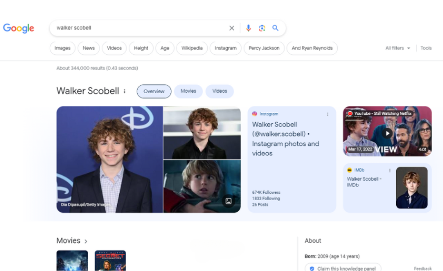This screenshot has width=443, height=271.
Task: Open the movie still photo thumbnail
Action: pos(202,186)
